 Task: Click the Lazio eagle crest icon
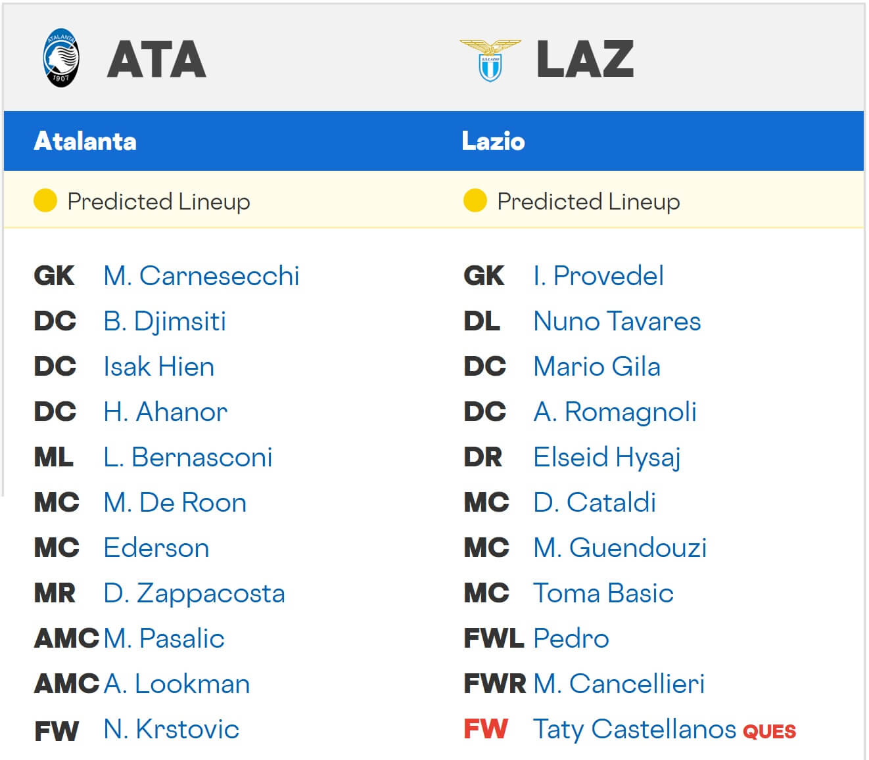pyautogui.click(x=490, y=60)
